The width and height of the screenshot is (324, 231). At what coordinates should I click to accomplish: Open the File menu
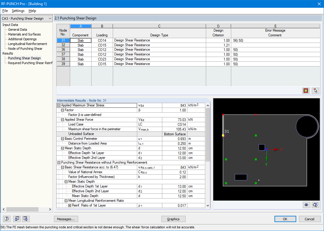5,10
